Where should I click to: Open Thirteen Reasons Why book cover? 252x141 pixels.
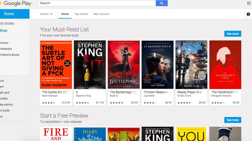pyautogui.click(x=158, y=65)
